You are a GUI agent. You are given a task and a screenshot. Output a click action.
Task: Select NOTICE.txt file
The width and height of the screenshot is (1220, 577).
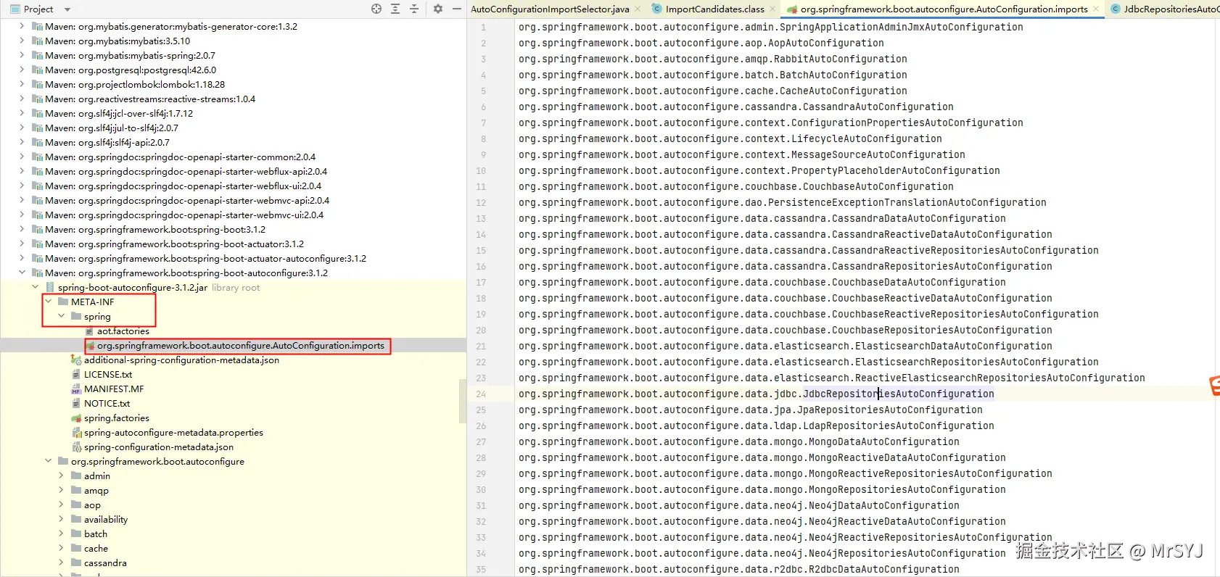107,404
